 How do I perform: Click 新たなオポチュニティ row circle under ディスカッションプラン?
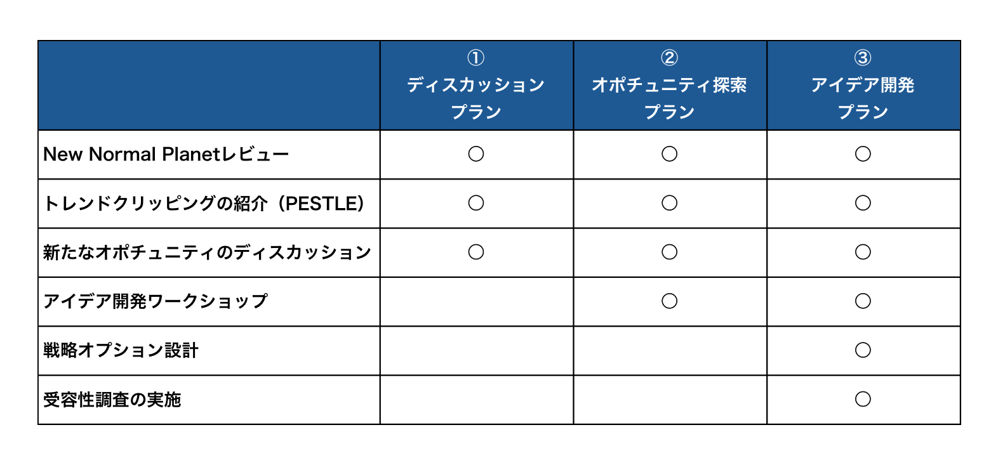click(x=476, y=252)
